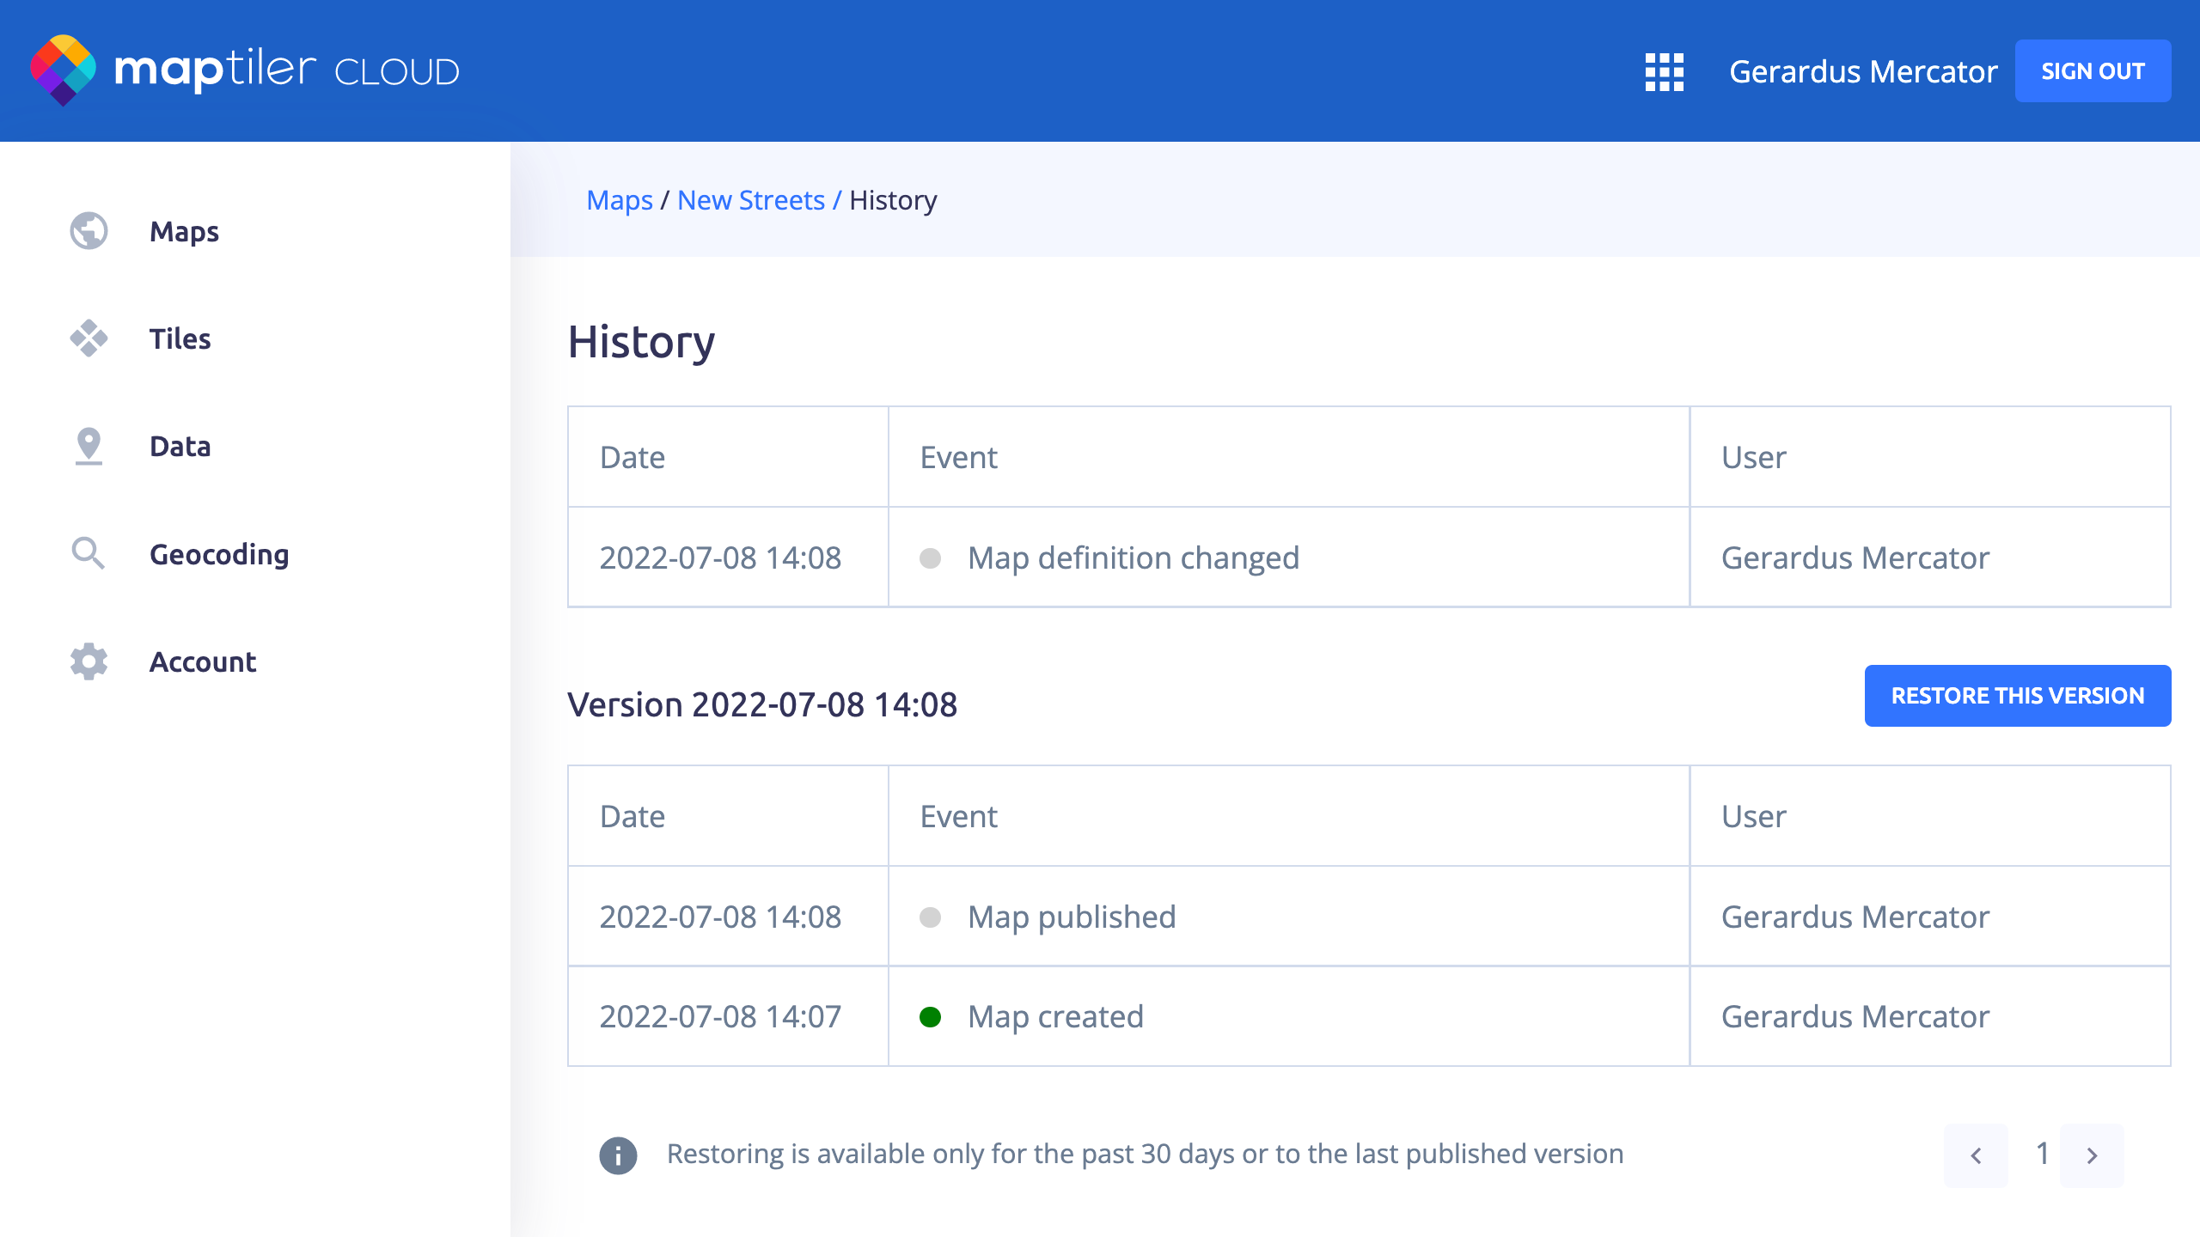The height and width of the screenshot is (1237, 2200).
Task: Click the Account gear icon
Action: point(89,661)
